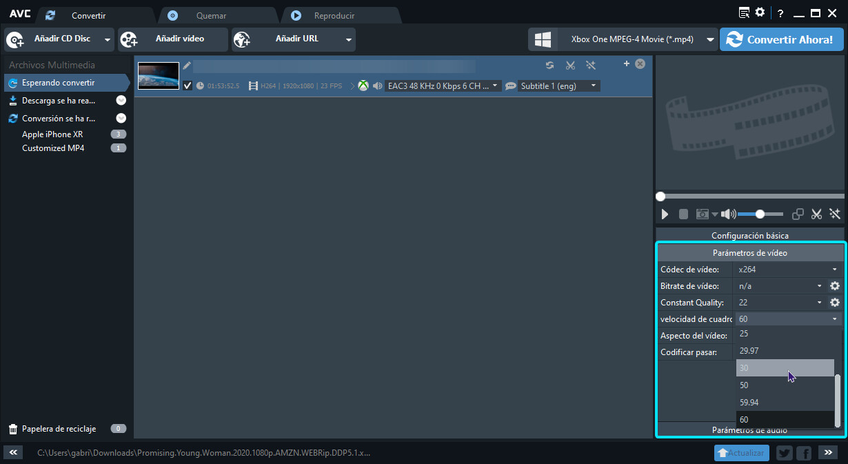Click the pencil rename icon beside the thumbnail

click(187, 65)
